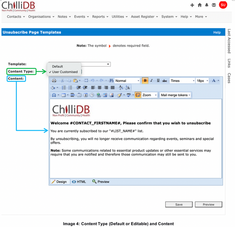Run the ABC spell check icon
Viewport: 235px width, 227px height.
[129, 95]
